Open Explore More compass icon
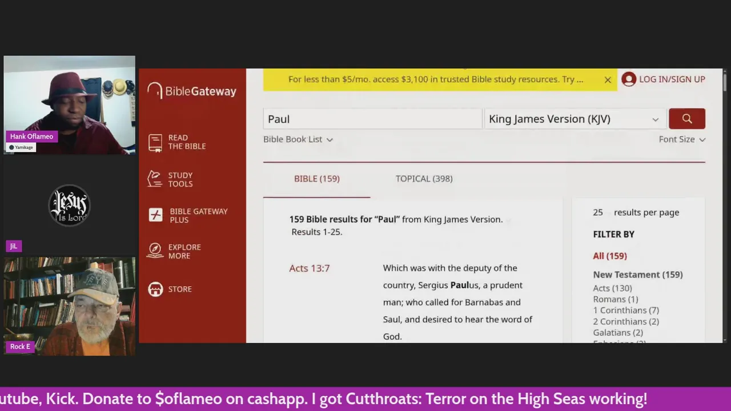The image size is (731, 411). tap(155, 251)
